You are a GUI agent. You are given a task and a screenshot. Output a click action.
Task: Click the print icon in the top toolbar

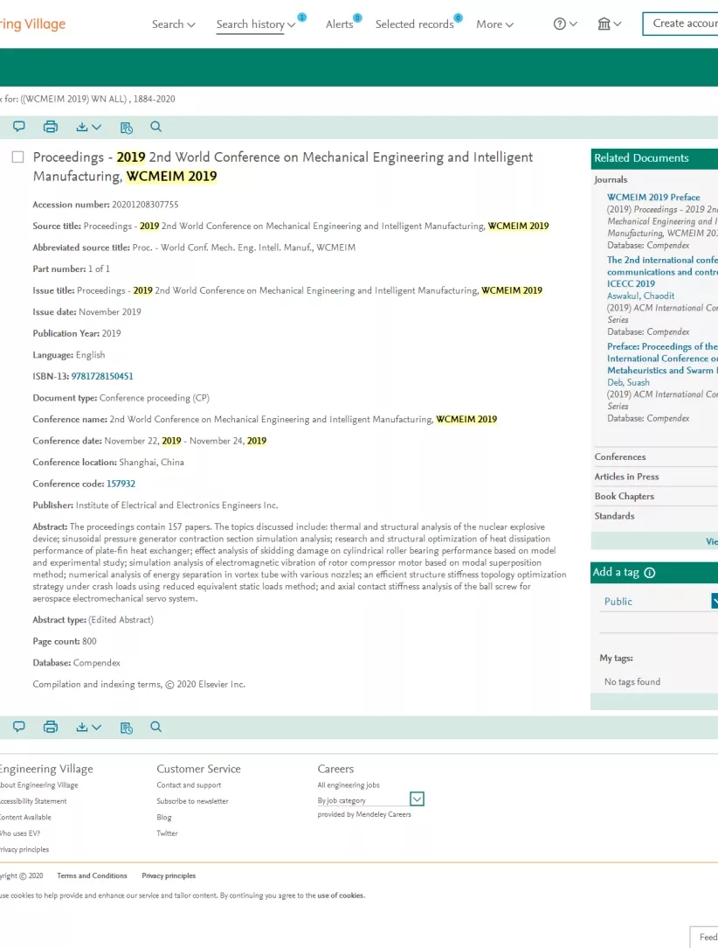point(51,126)
